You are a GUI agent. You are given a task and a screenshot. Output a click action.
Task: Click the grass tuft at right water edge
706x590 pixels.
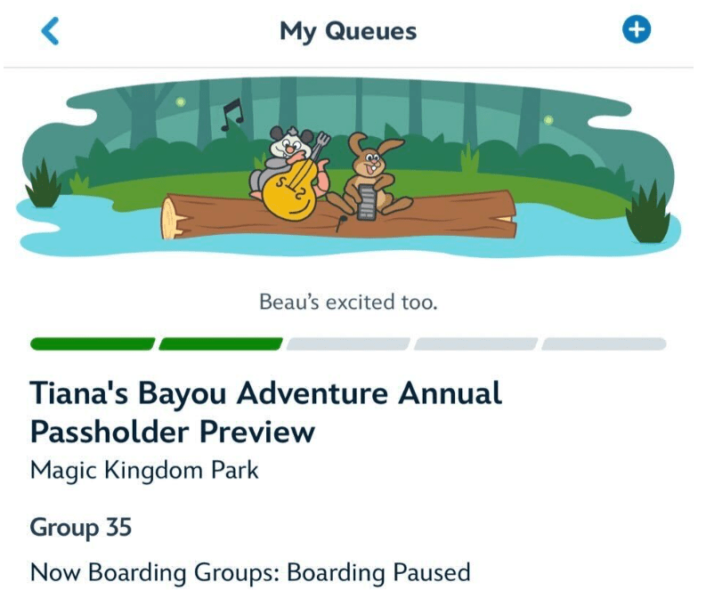pyautogui.click(x=648, y=214)
